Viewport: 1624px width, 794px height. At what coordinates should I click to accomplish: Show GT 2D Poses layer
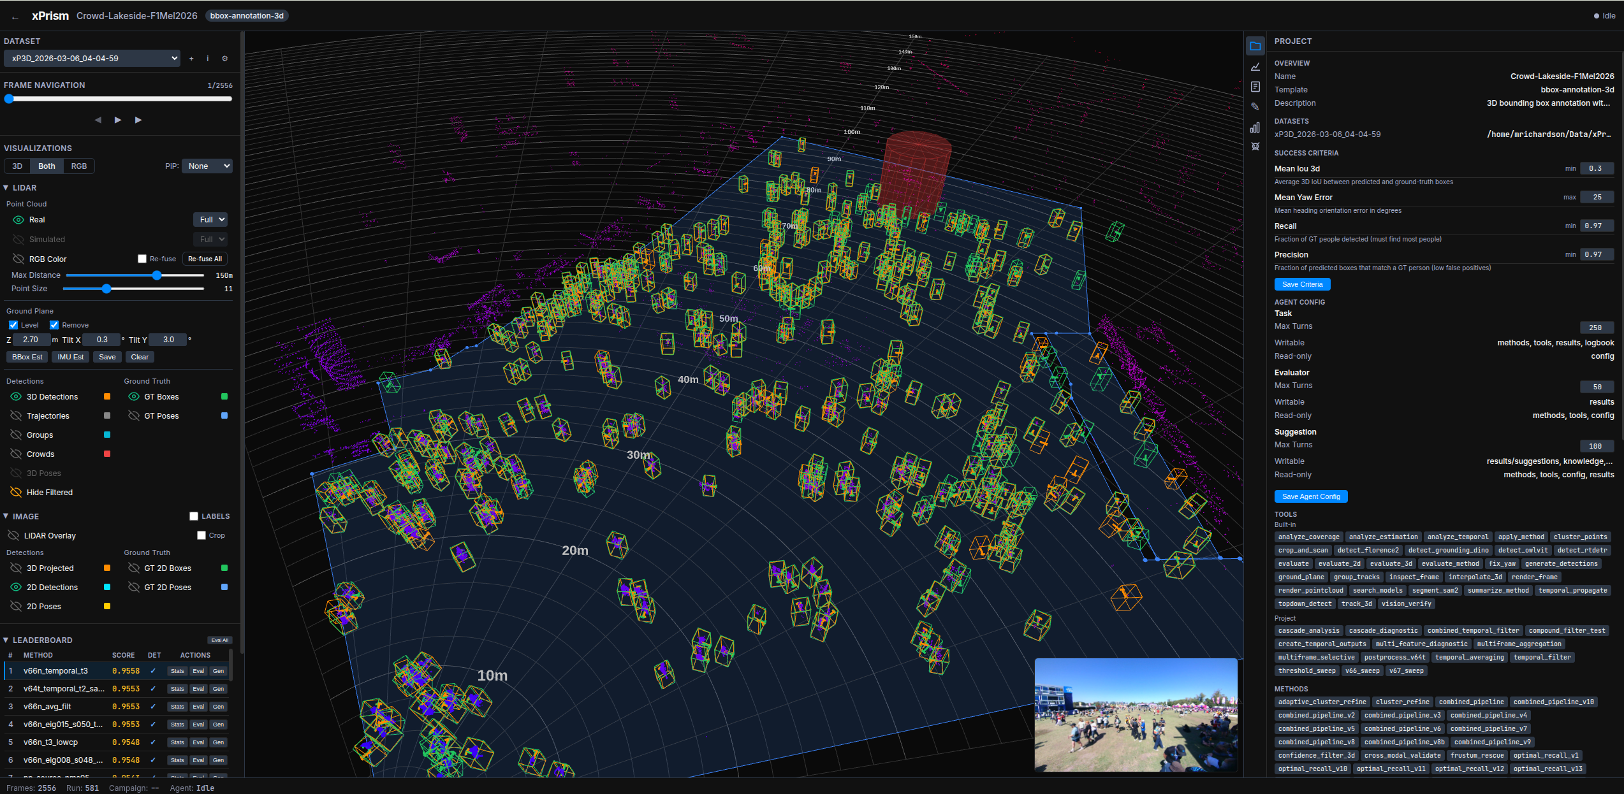click(x=134, y=588)
